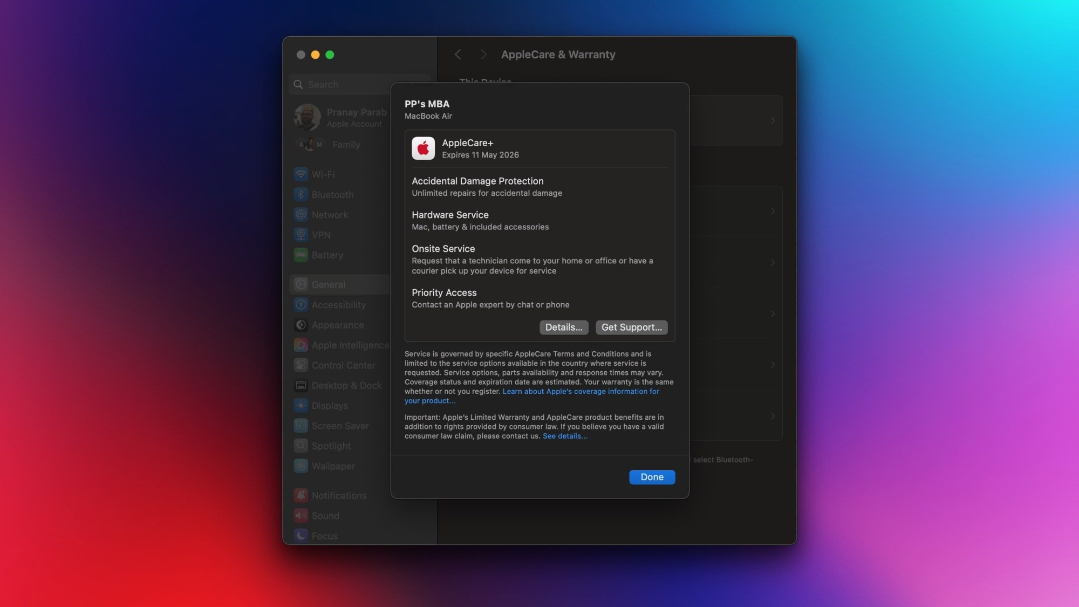
Task: Select the General gear icon
Action: click(x=301, y=284)
